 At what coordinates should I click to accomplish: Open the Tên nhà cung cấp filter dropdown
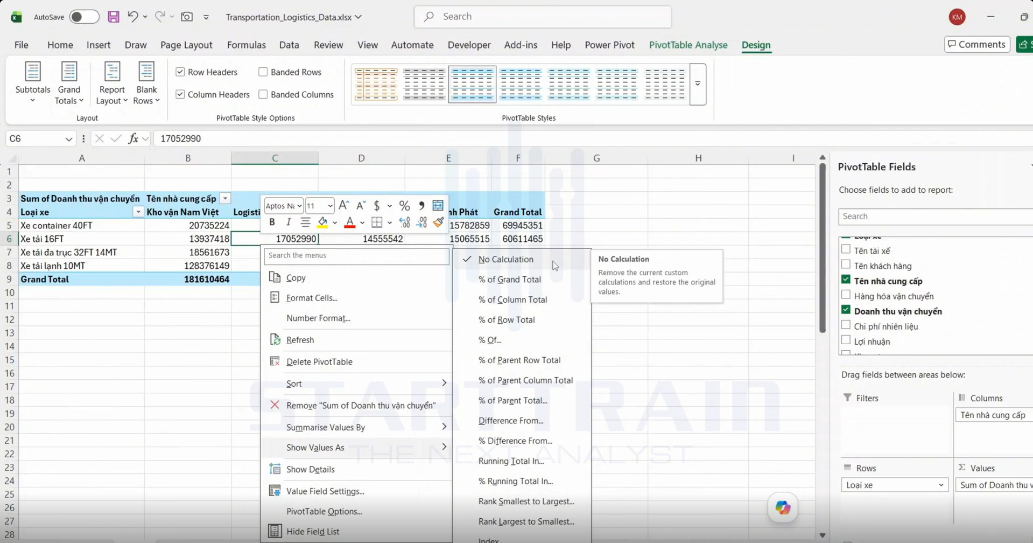pos(226,198)
